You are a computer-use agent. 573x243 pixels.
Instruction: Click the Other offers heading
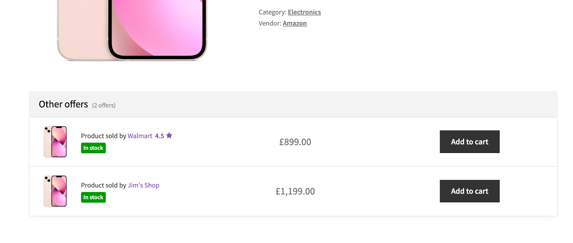coord(63,104)
